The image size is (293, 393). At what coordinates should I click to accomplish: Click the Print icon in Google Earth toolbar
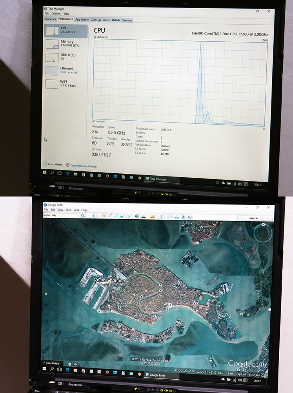click(x=177, y=217)
